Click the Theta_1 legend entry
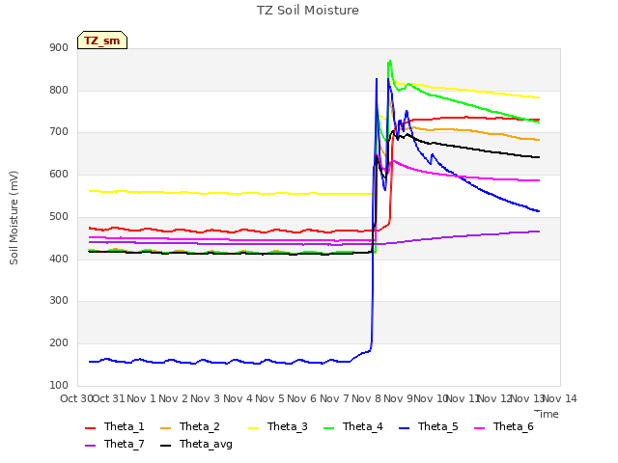This screenshot has width=618, height=463. click(x=115, y=426)
